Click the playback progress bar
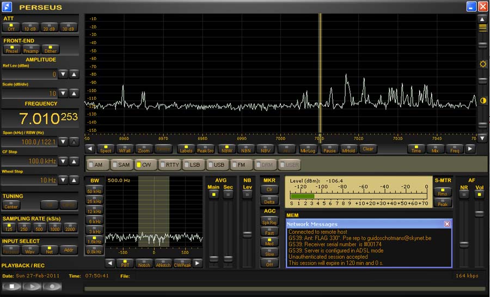 (x=284, y=289)
